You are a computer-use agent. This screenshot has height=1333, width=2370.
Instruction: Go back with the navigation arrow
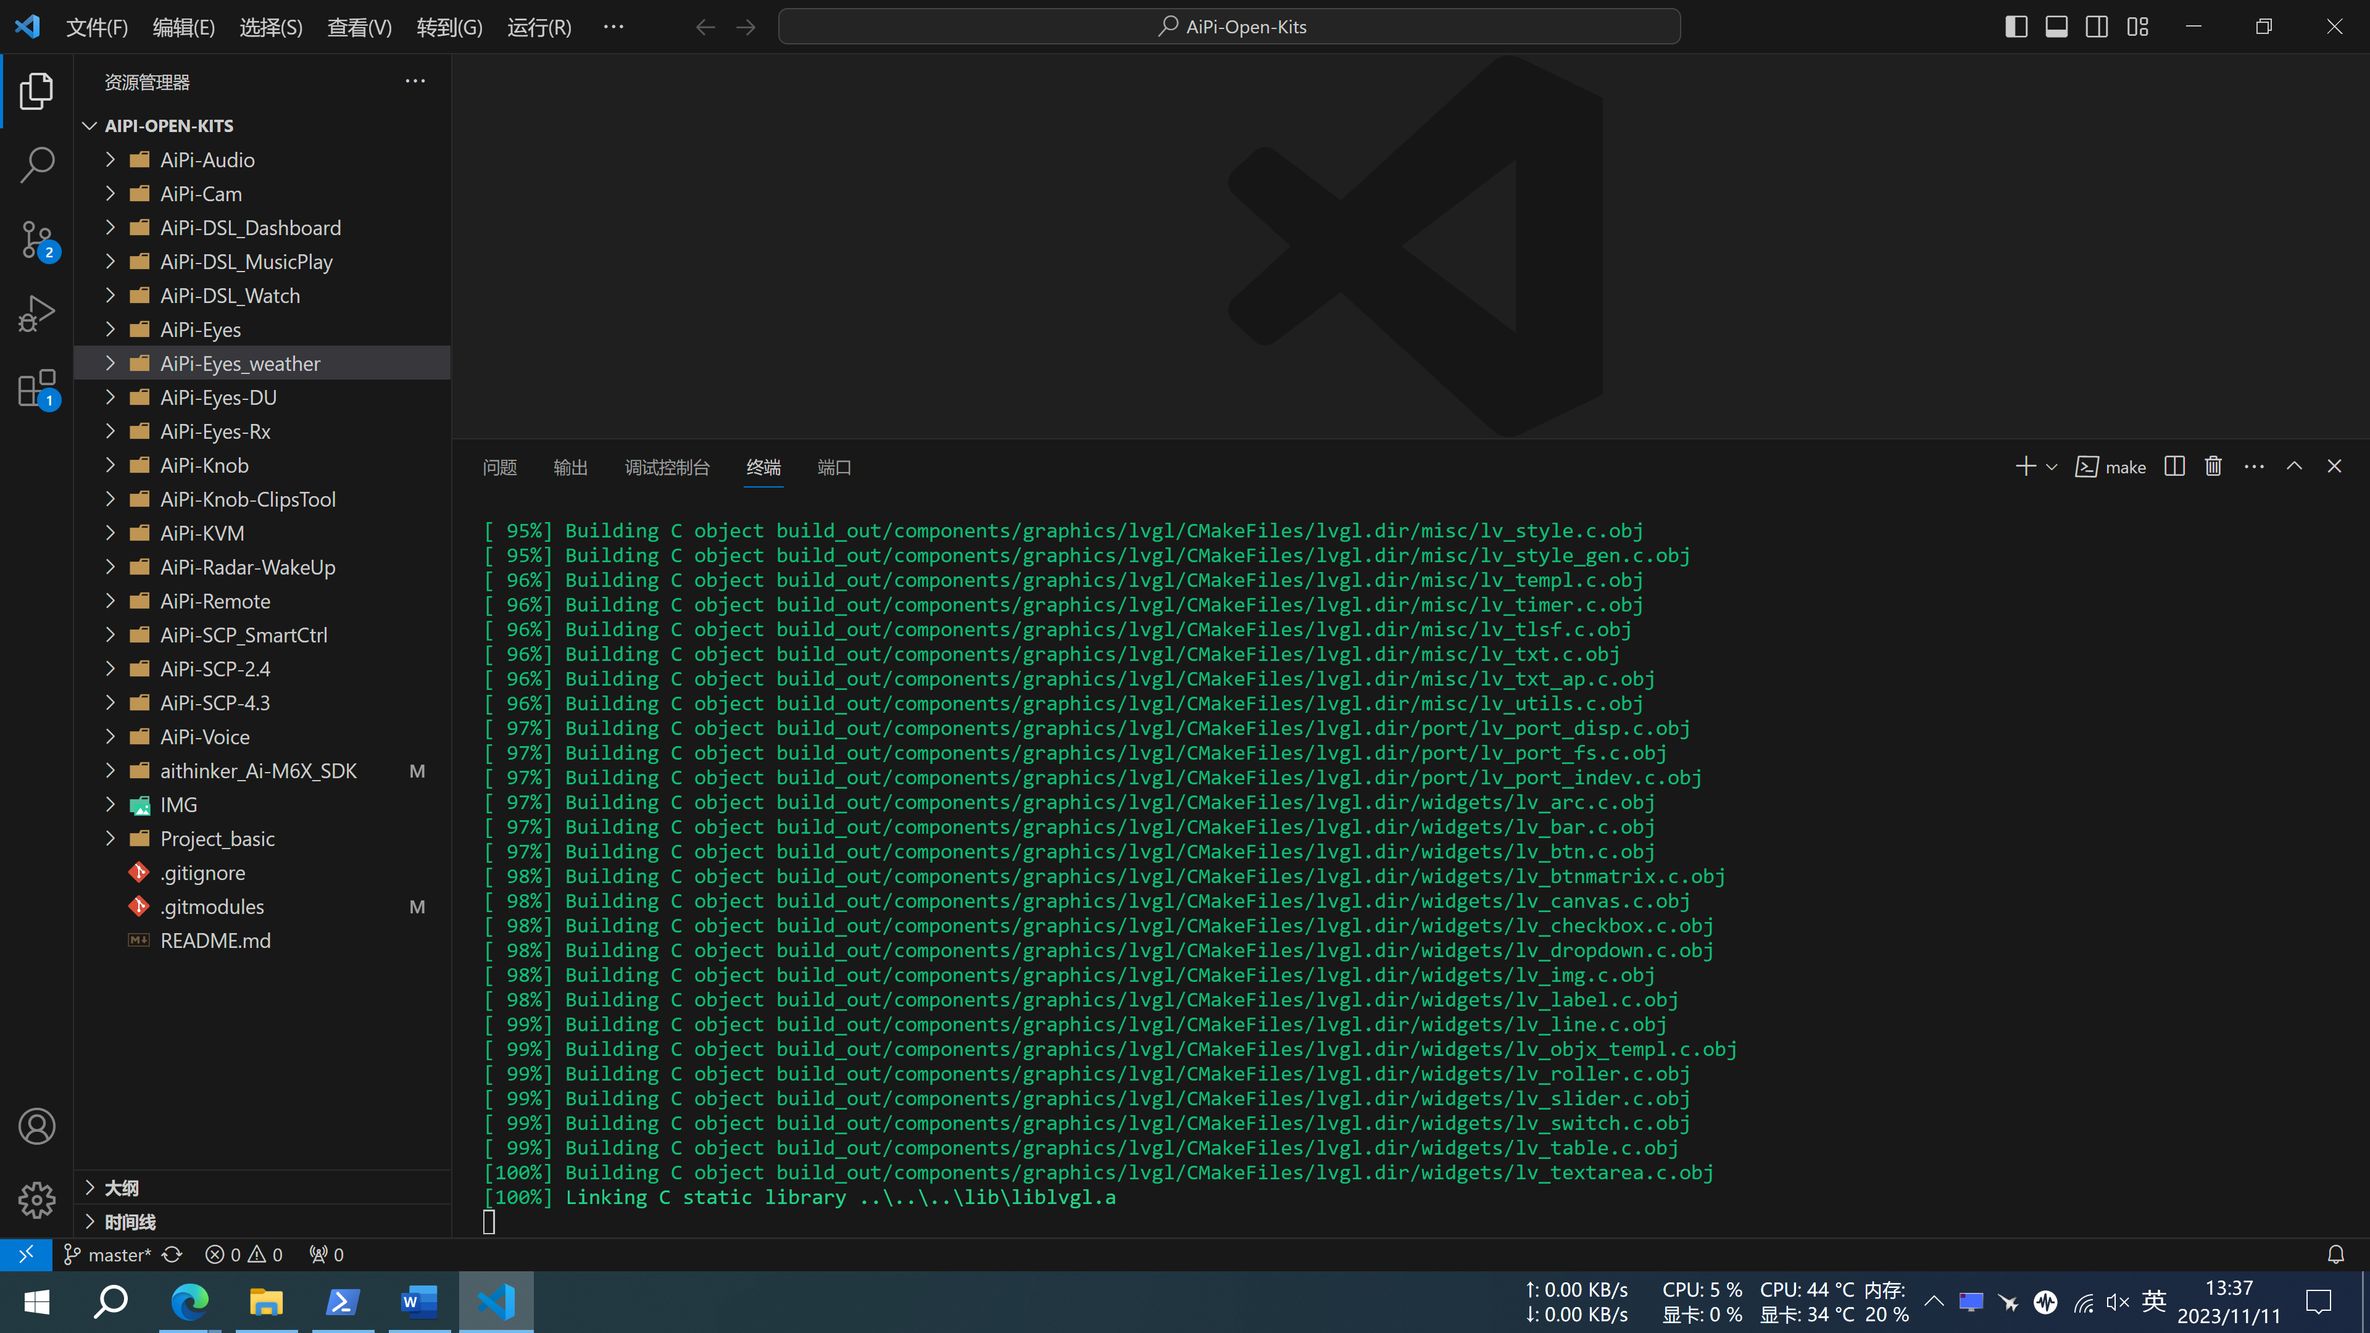[x=705, y=27]
